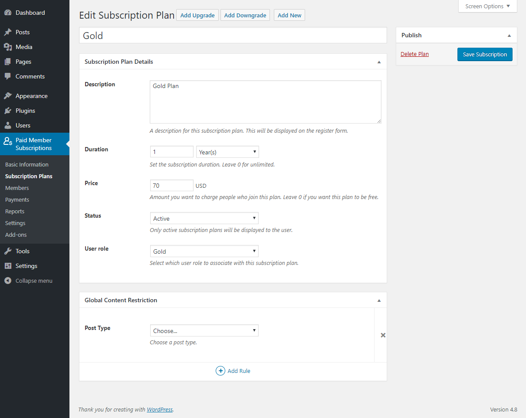Select the Tools wrench icon
This screenshot has width=526, height=418.
(9, 251)
